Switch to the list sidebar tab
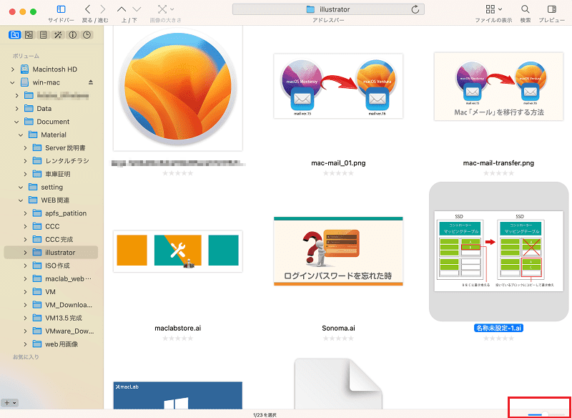 [x=44, y=35]
